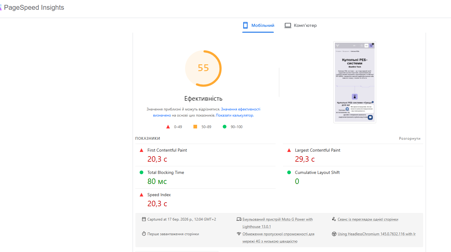The image size is (451, 252).
Task: Click the Total Blocking Time label
Action: tap(166, 172)
